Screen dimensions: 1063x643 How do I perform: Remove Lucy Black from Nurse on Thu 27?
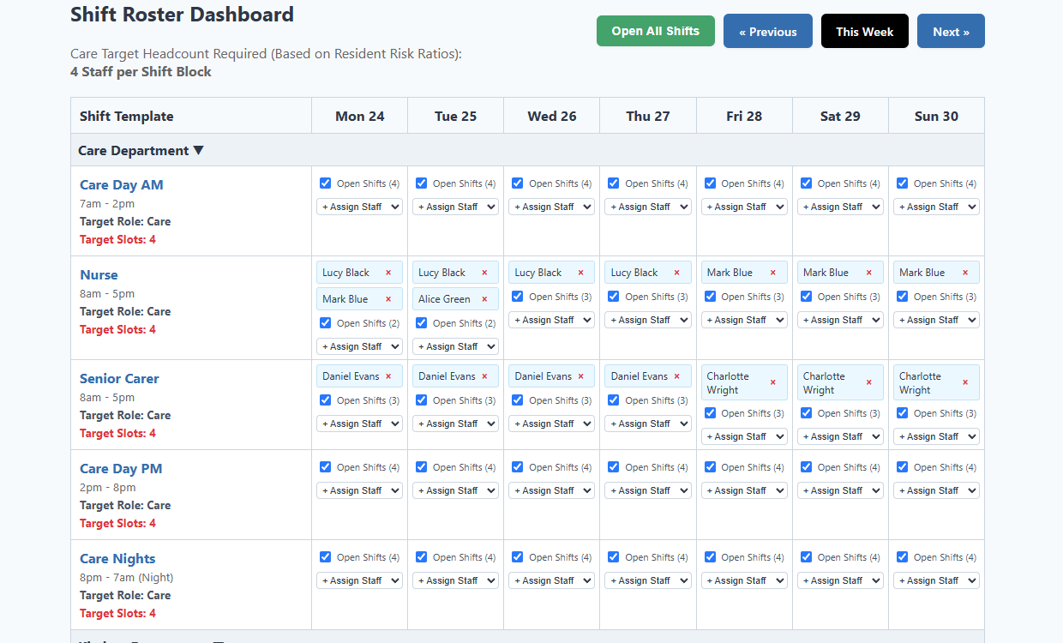coord(676,273)
